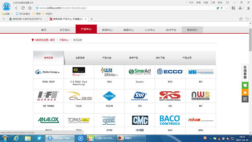This screenshot has width=252, height=142.
Task: Click the rocket accelerator icon in address bar
Action: 218,8
